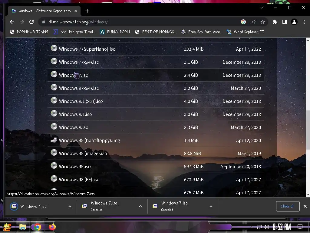The width and height of the screenshot is (310, 233).
Task: Click floppy drive icon beside Windows 95 (boot floppy).img
Action: click(x=54, y=140)
